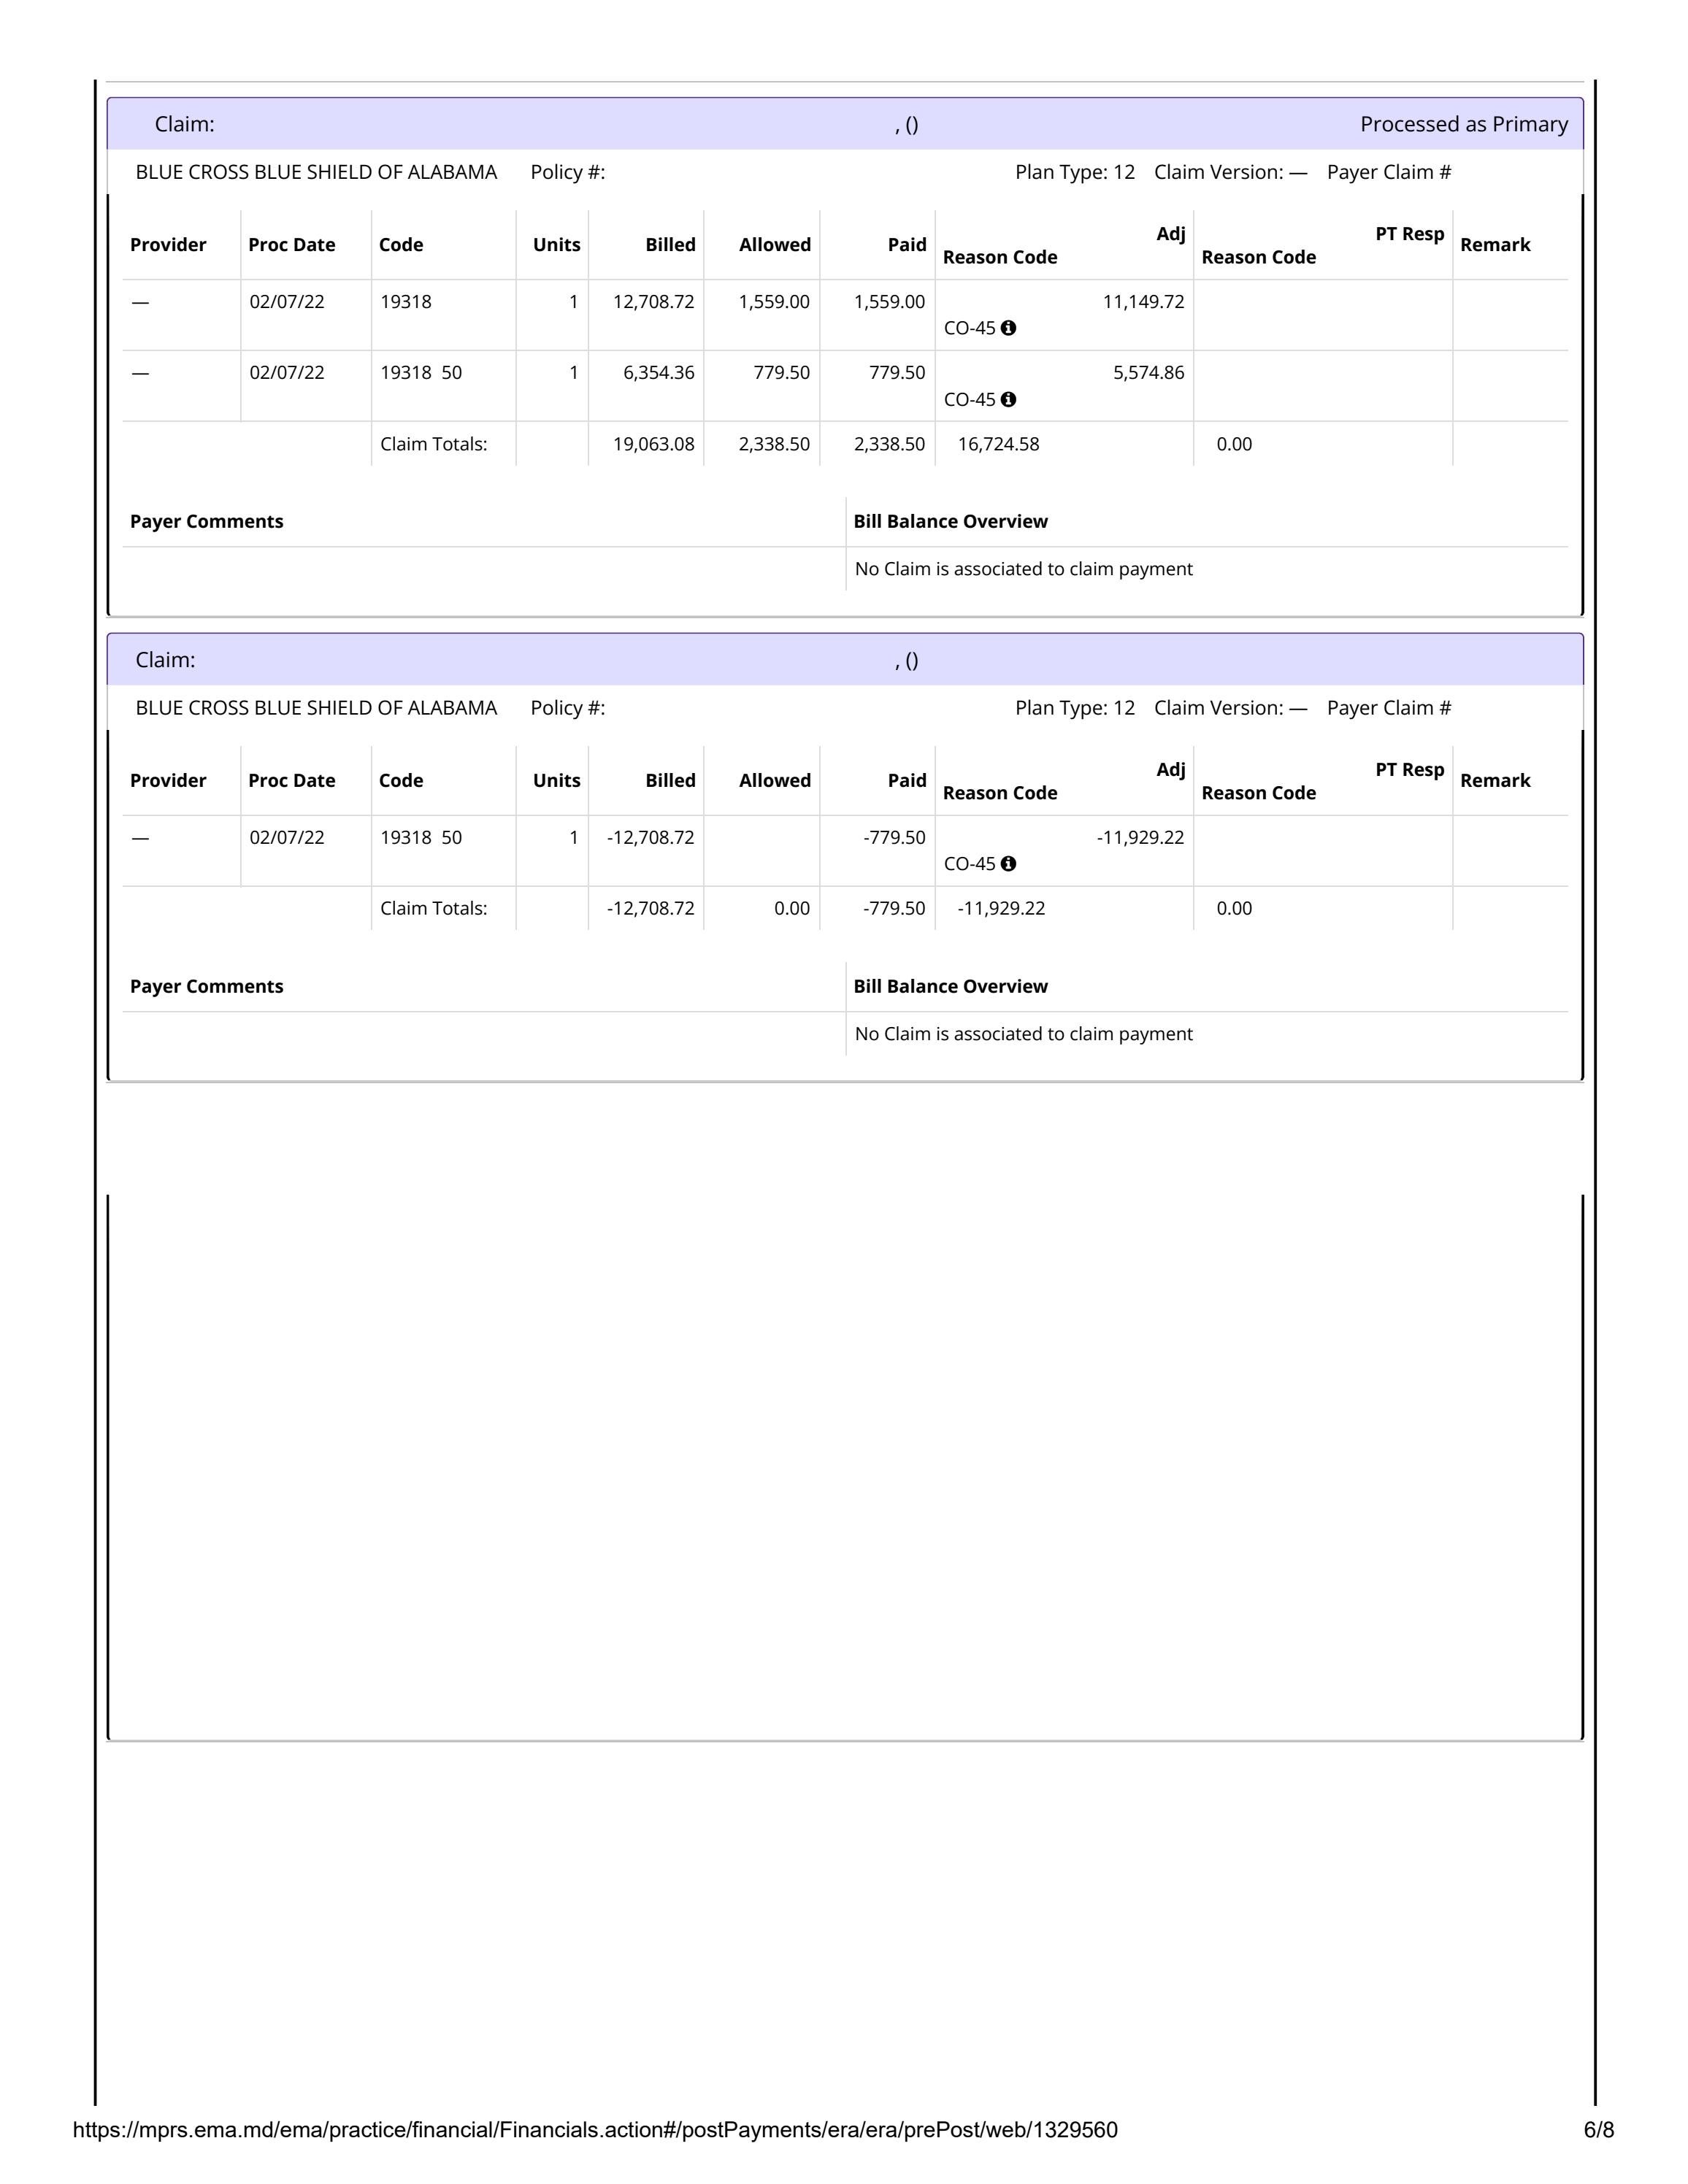
Task: Click 'No Claim is associated' text in first claim
Action: 1023,569
